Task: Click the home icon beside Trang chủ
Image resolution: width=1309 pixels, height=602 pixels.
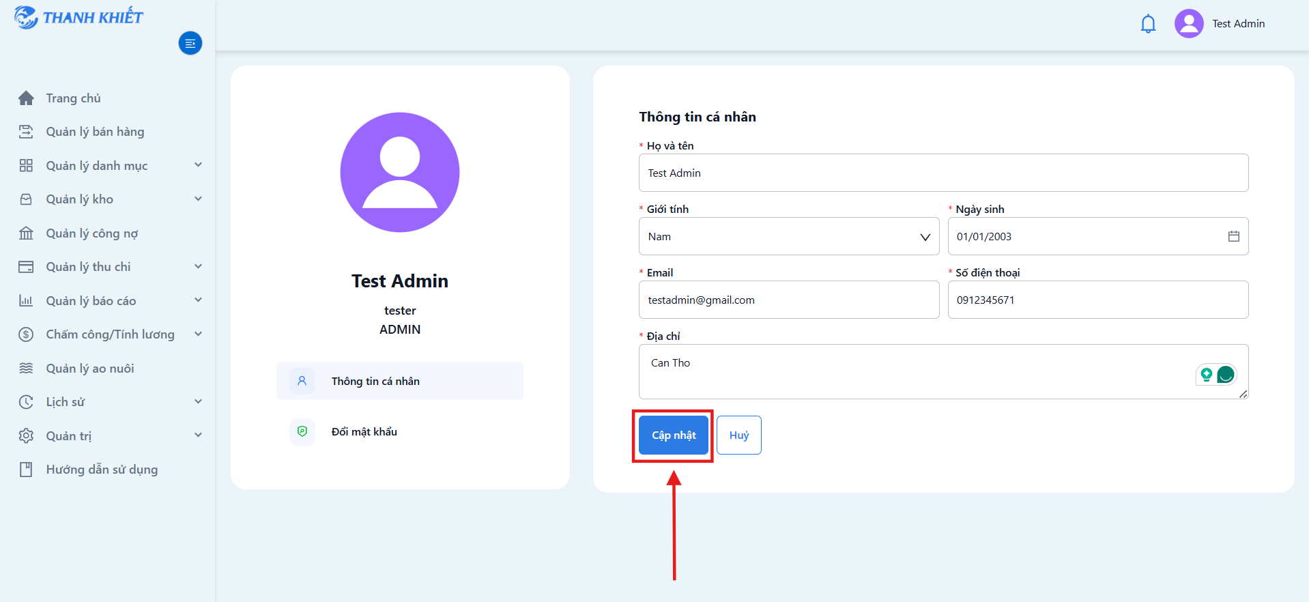Action: [26, 98]
